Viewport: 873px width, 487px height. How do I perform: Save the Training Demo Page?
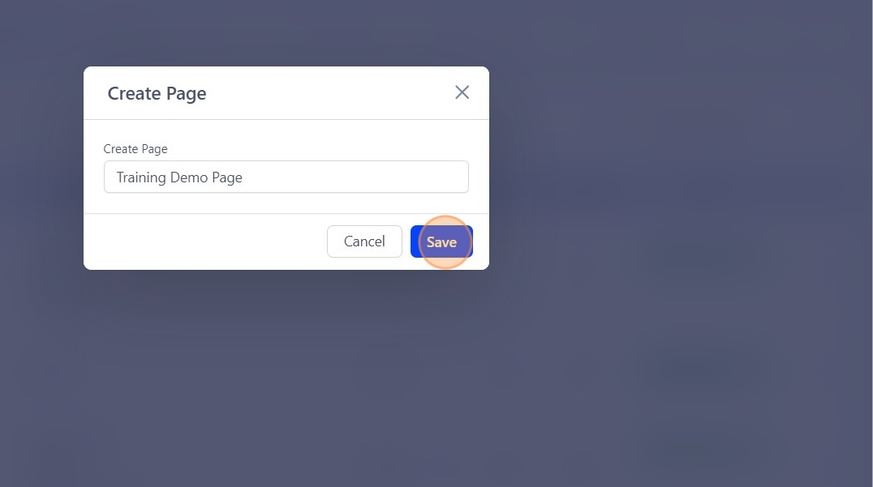coord(441,241)
